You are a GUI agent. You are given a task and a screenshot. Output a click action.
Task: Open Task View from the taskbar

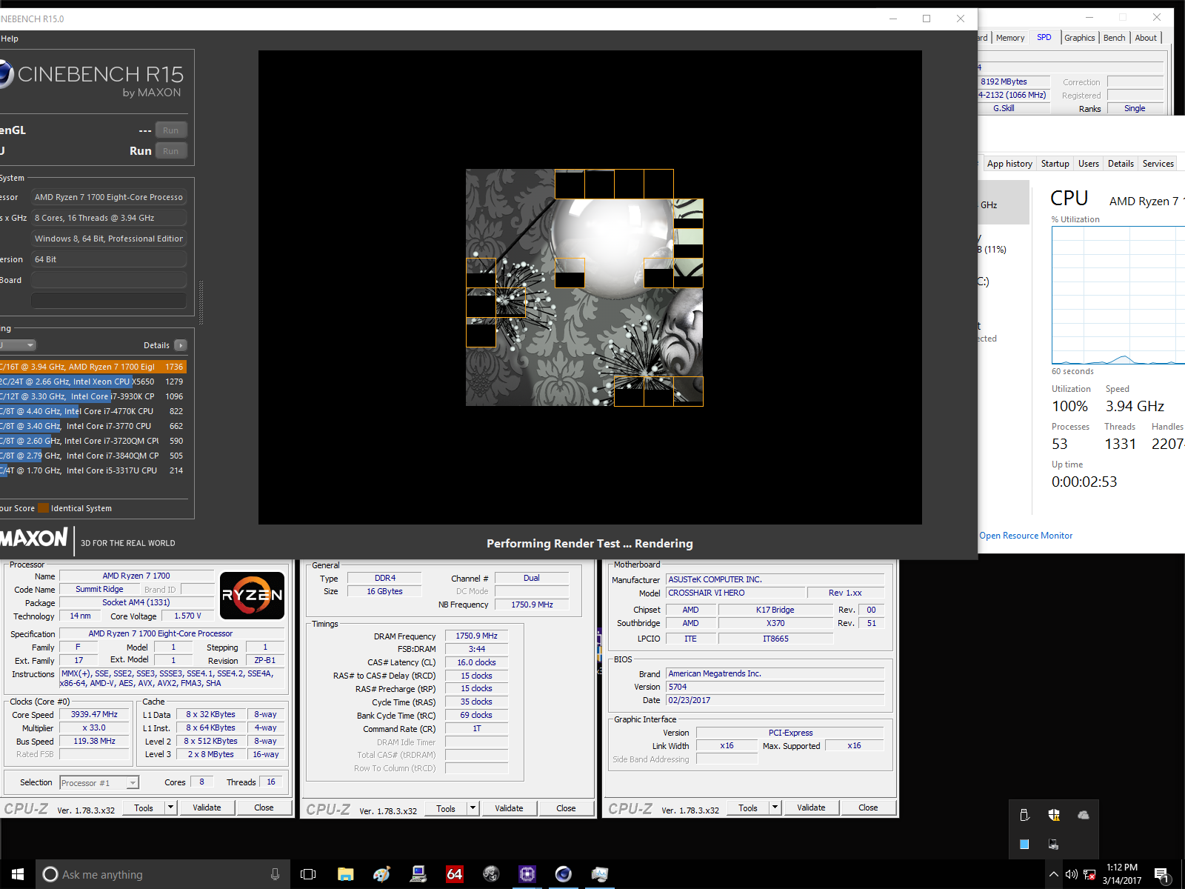(308, 874)
